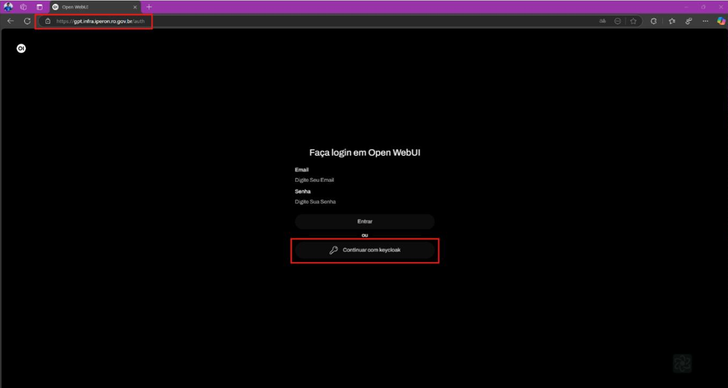Image resolution: width=728 pixels, height=388 pixels.
Task: Open a new browser tab
Action: (x=149, y=7)
